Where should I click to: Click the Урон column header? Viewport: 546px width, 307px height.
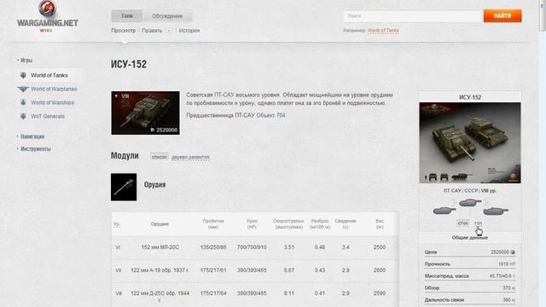[x=252, y=223]
